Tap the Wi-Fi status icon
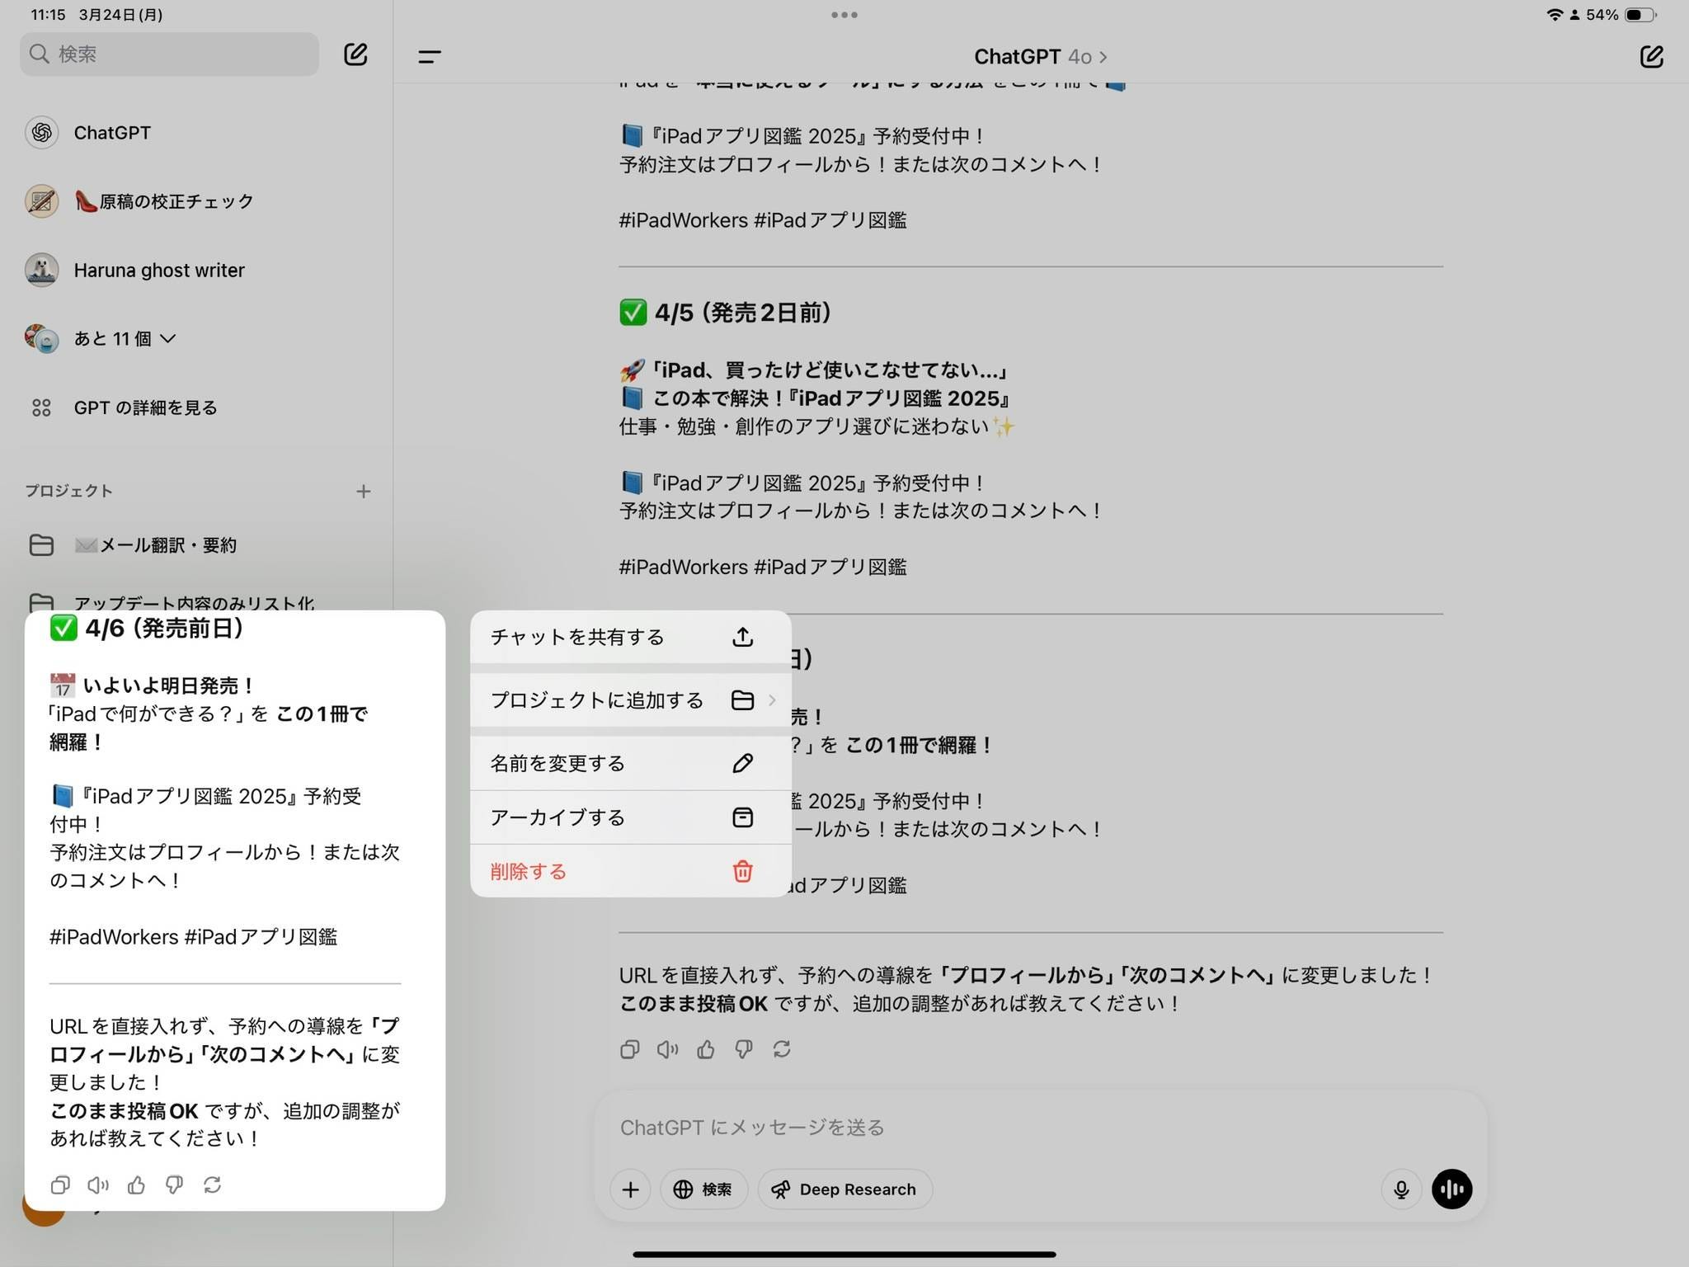 [1555, 15]
